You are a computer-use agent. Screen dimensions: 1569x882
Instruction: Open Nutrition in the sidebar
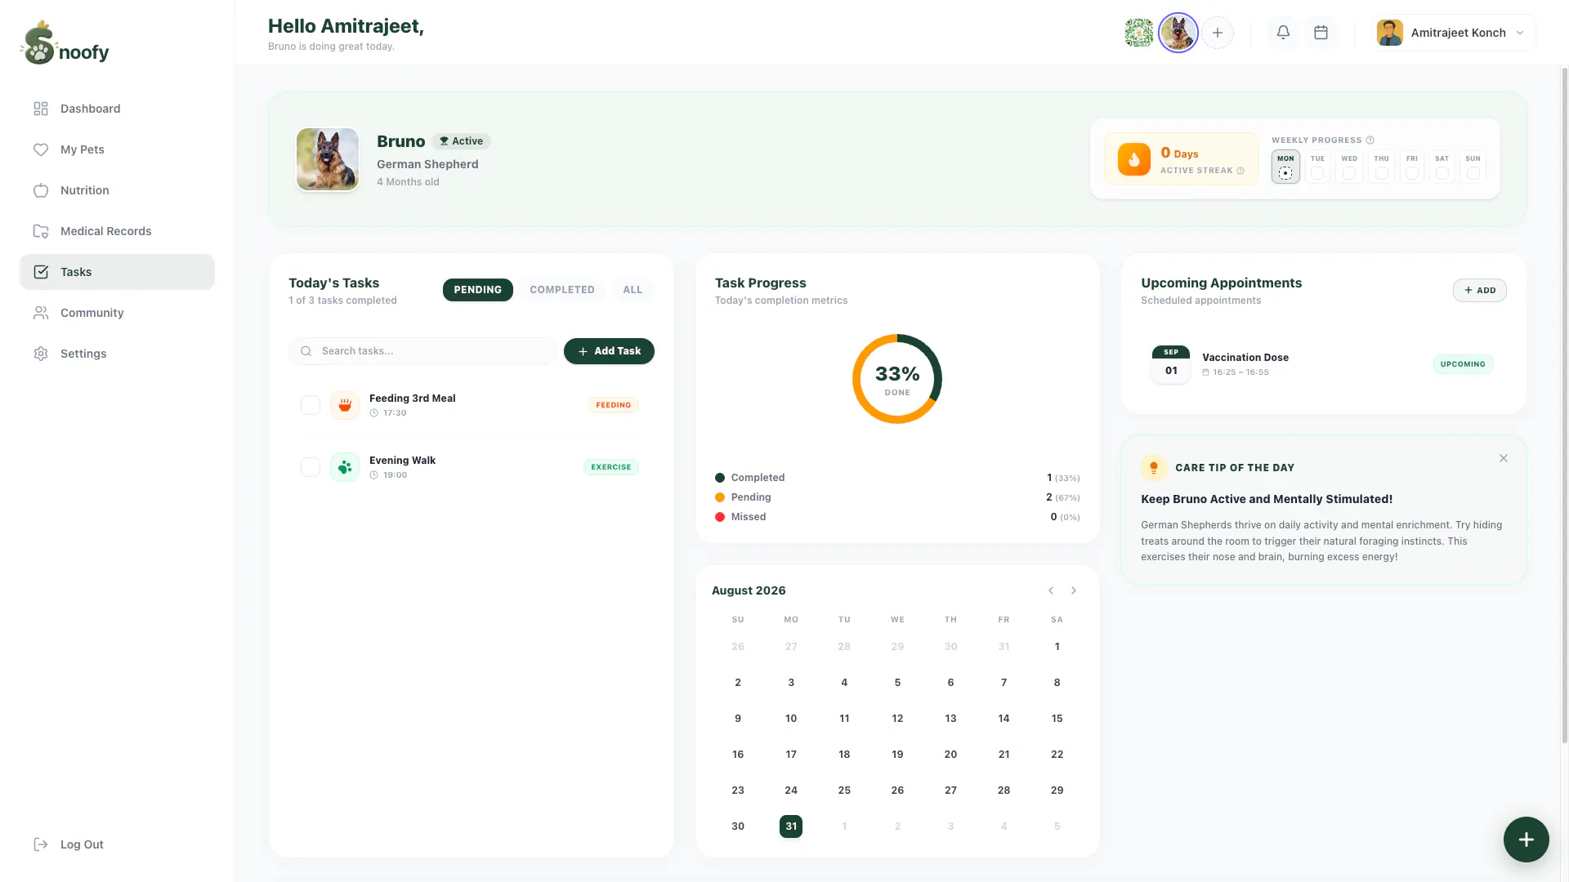tap(117, 190)
